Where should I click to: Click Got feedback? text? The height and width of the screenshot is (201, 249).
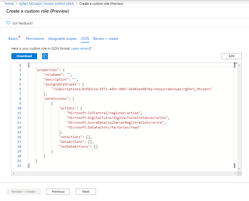point(23,23)
